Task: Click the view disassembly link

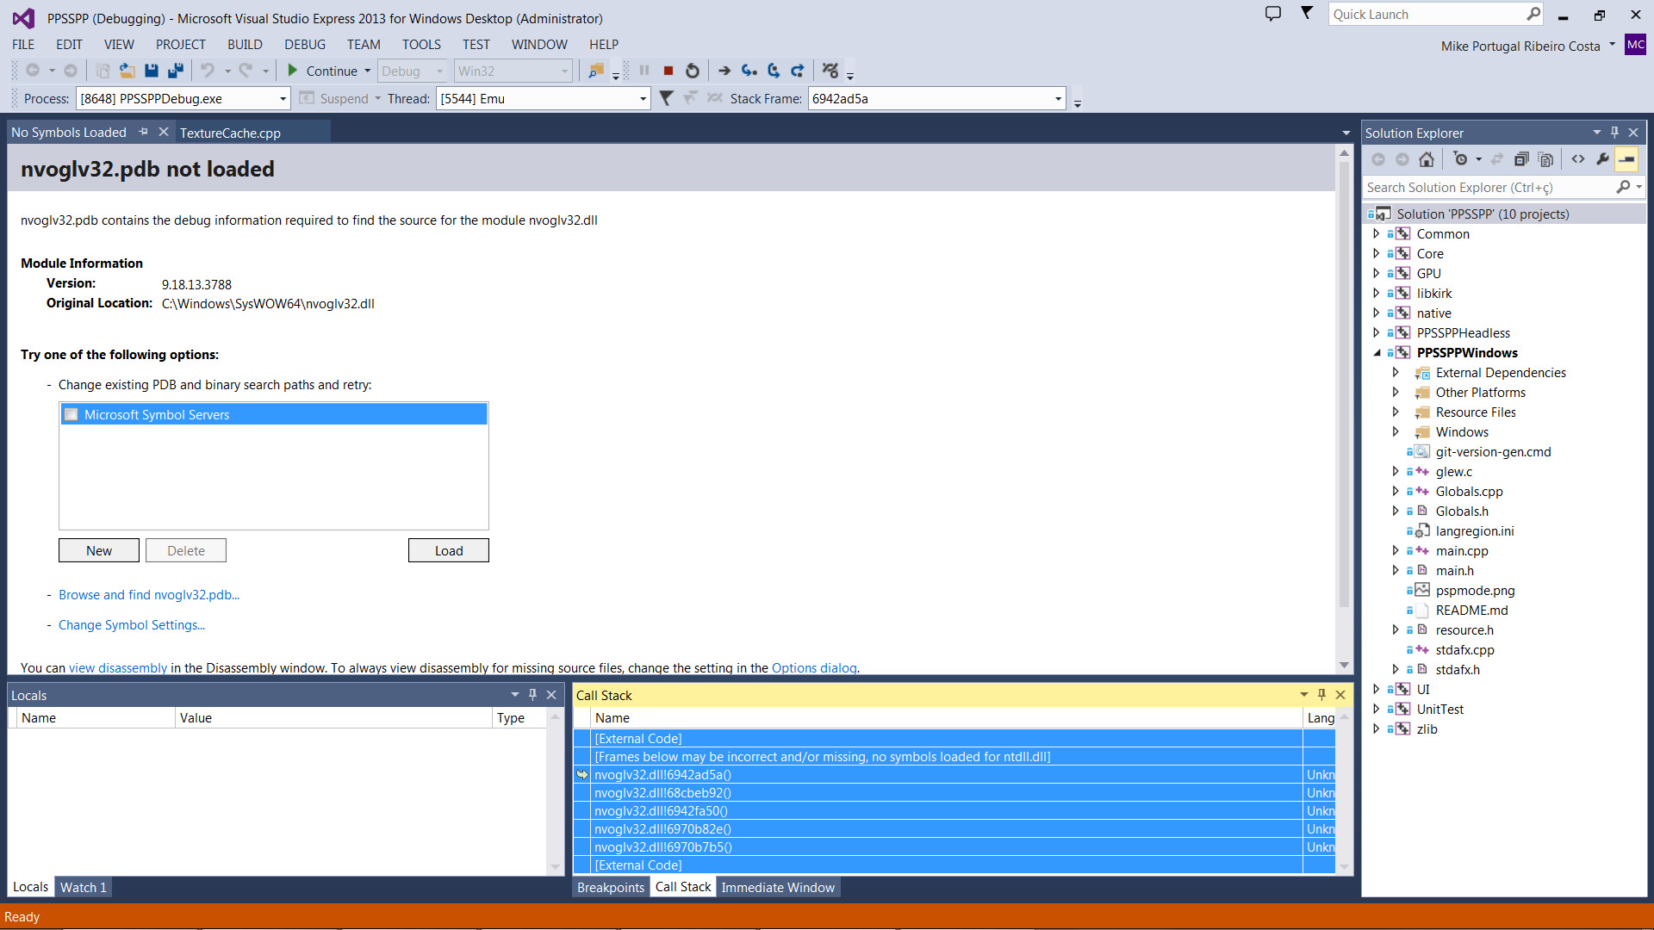Action: coord(118,668)
